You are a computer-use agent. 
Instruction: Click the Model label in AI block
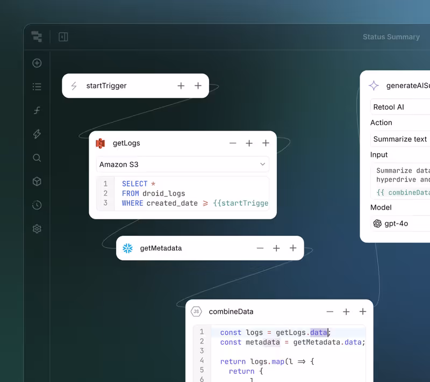click(381, 207)
